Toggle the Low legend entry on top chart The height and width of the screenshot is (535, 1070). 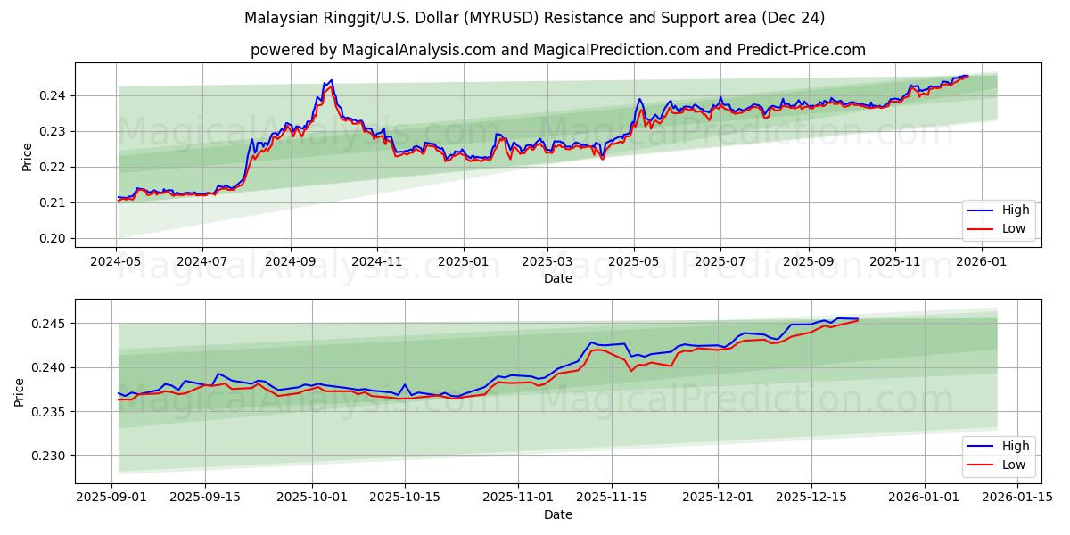(x=1015, y=229)
